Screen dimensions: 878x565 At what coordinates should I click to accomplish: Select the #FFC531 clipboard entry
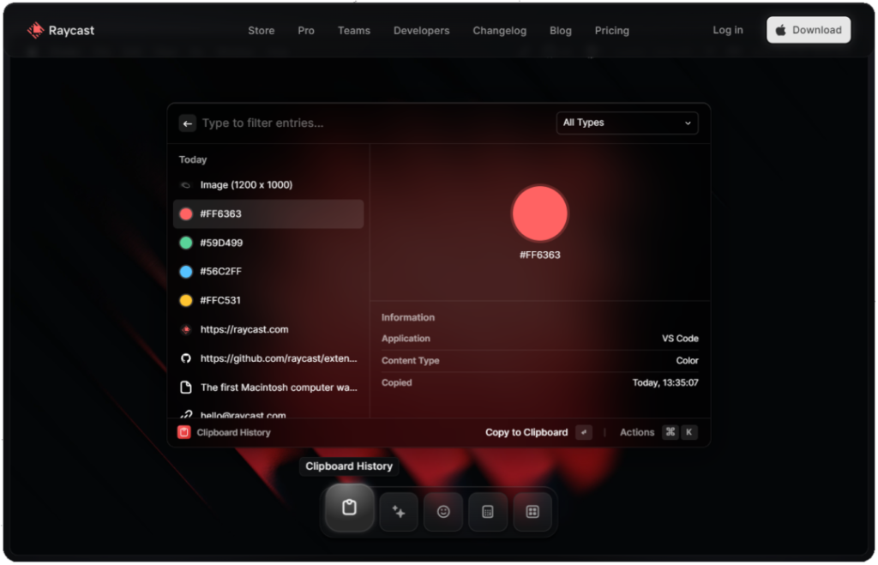click(x=268, y=301)
